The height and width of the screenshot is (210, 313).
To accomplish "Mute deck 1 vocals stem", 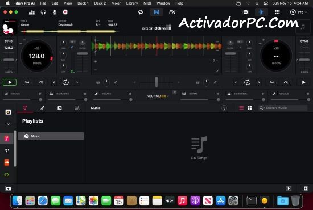I will [130, 94].
